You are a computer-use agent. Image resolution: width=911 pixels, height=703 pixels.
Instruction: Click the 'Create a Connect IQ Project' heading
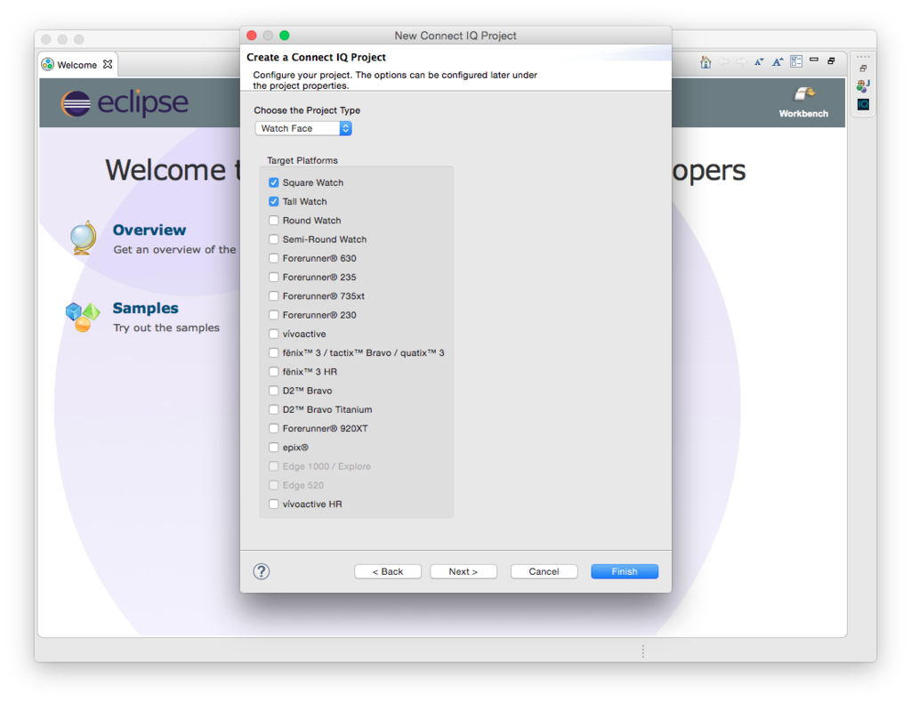pos(316,58)
